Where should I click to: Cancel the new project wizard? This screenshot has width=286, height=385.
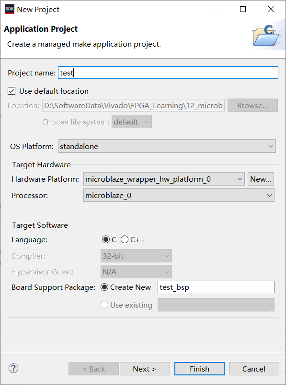(254, 369)
